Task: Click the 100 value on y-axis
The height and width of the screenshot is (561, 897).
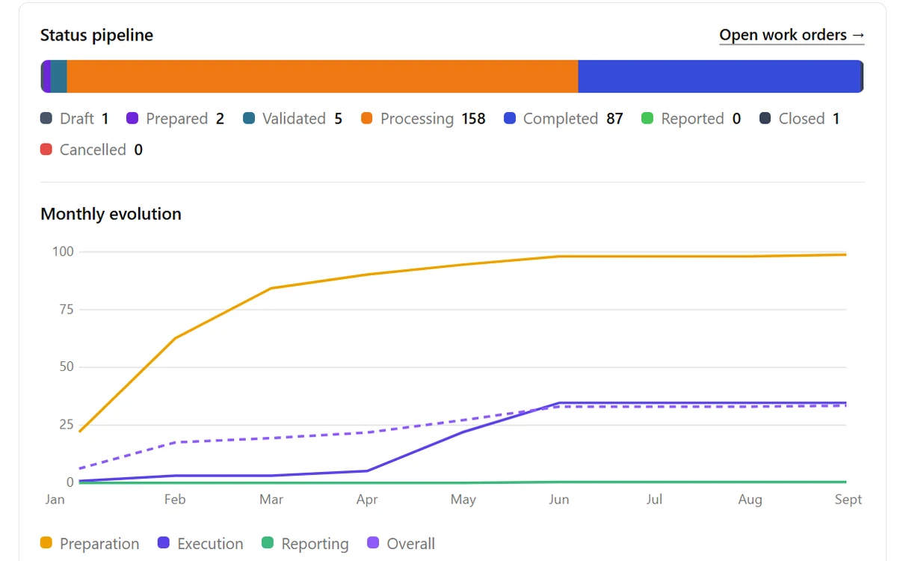Action: pyautogui.click(x=63, y=251)
